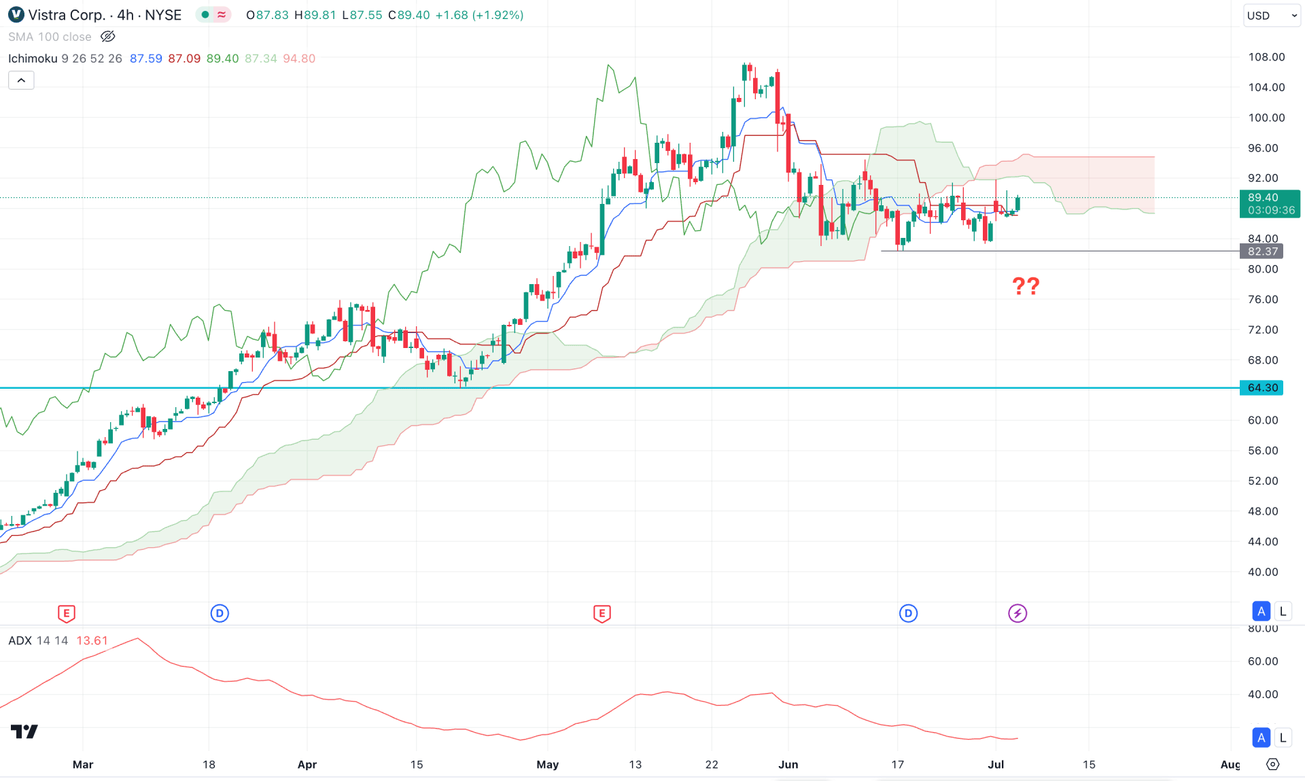Click the ADX value 13.61

pyautogui.click(x=92, y=640)
